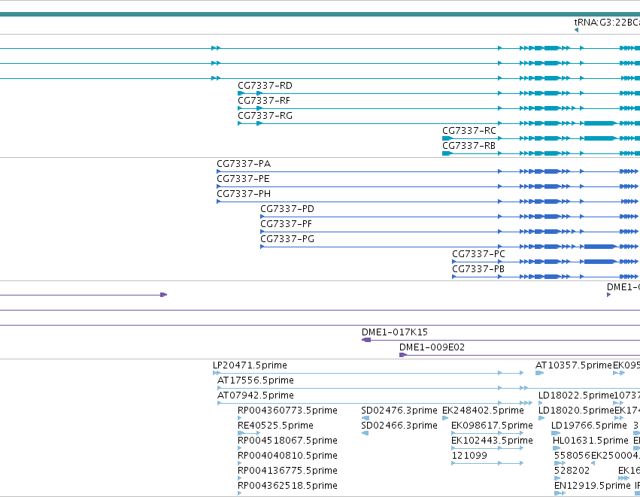Click the feature line under RE40525.5prime

click(249, 433)
